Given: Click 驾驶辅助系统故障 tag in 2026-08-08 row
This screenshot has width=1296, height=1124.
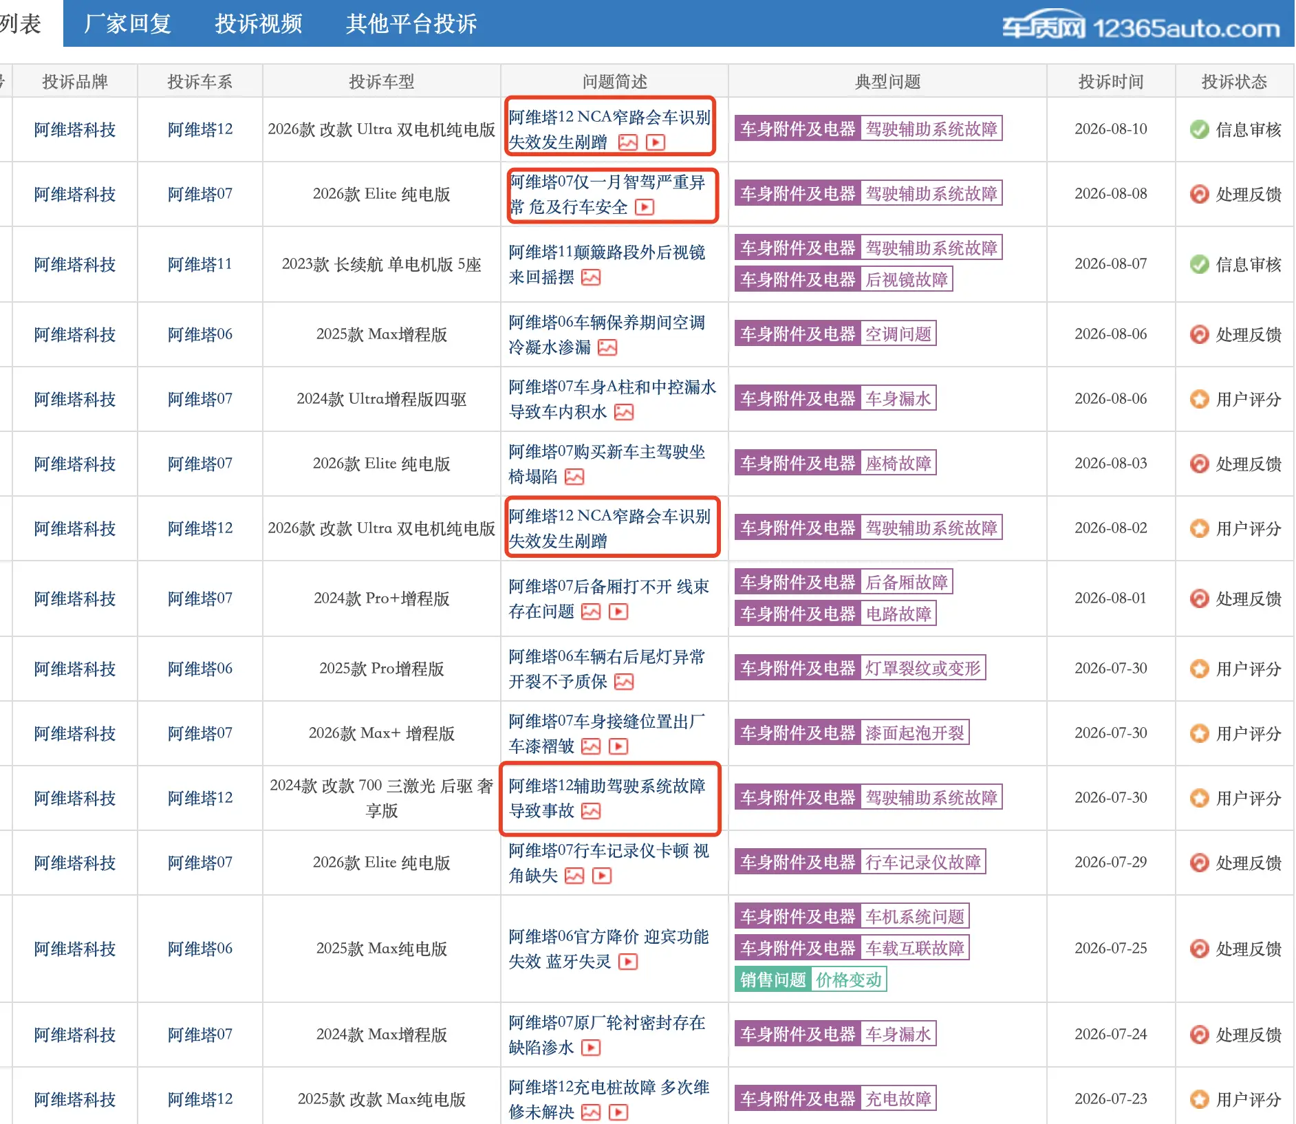Looking at the screenshot, I should point(931,193).
